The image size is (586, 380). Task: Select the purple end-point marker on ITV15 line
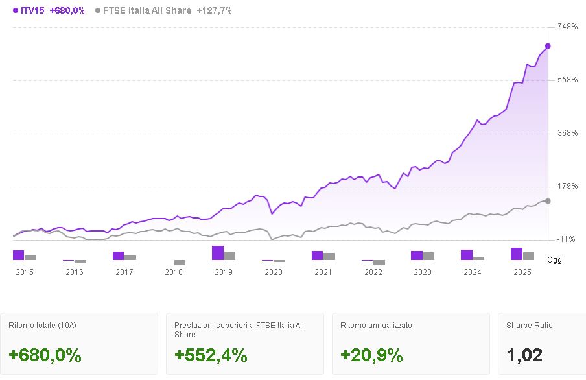[x=548, y=46]
